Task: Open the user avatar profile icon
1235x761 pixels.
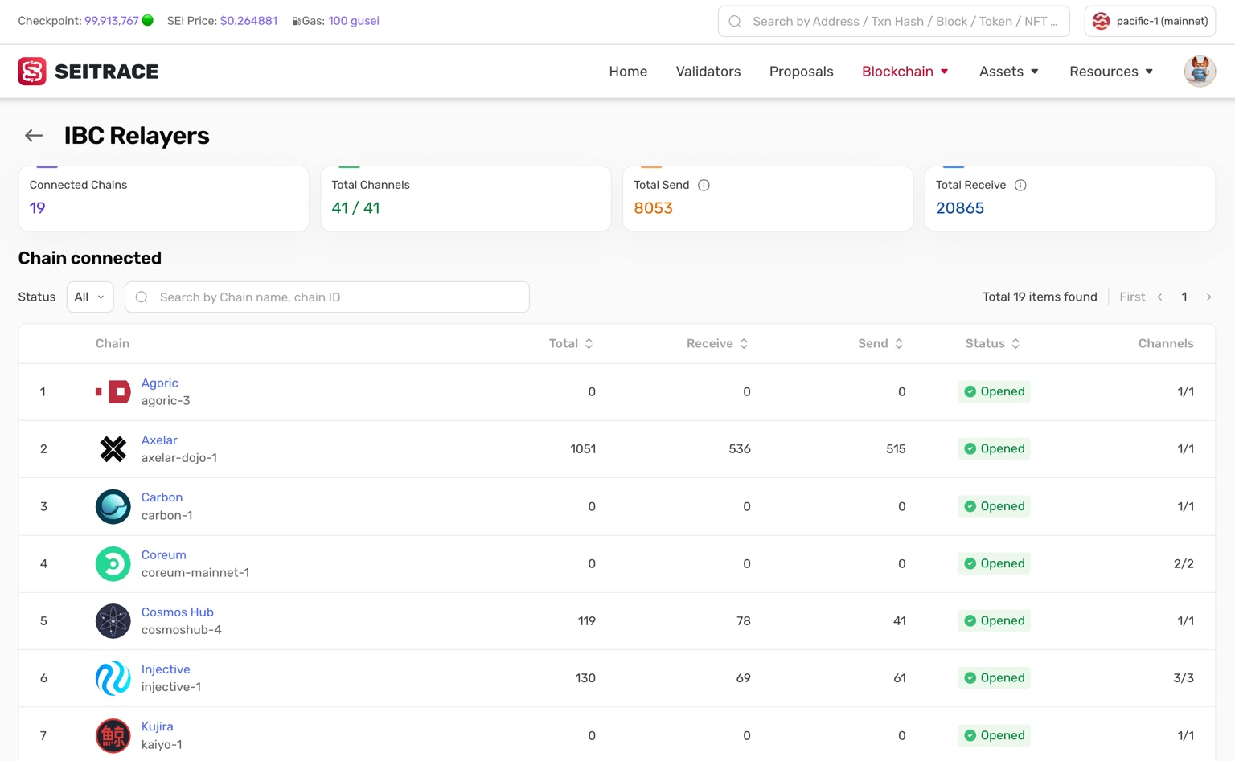Action: 1199,72
